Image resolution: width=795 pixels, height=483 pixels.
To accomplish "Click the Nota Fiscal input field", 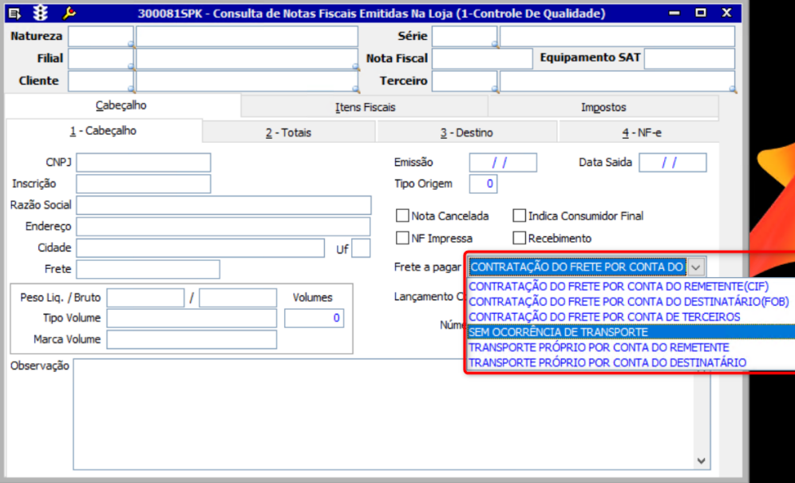I will click(x=482, y=58).
